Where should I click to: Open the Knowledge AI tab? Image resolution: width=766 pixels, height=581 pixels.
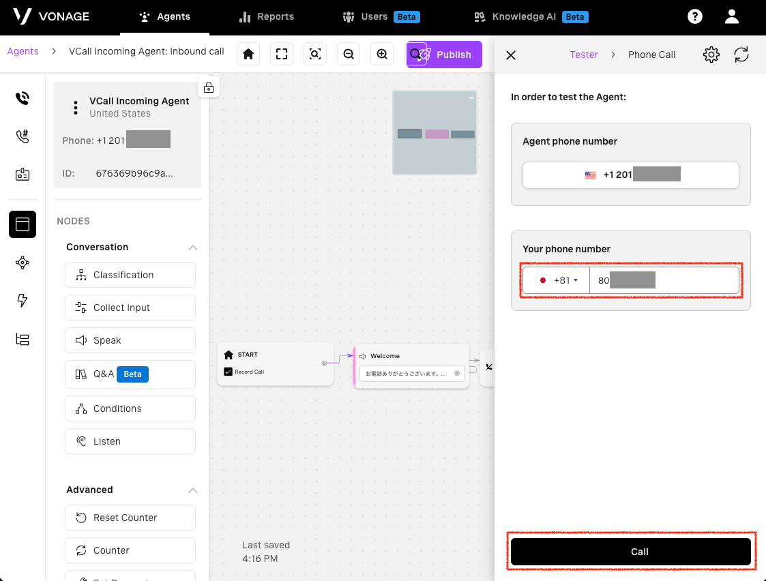[x=531, y=16]
